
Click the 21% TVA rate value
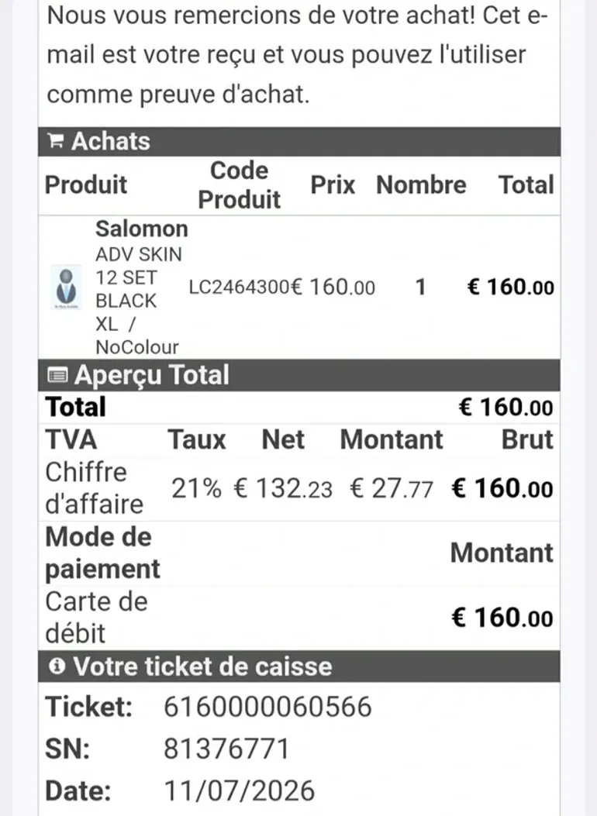pos(196,489)
